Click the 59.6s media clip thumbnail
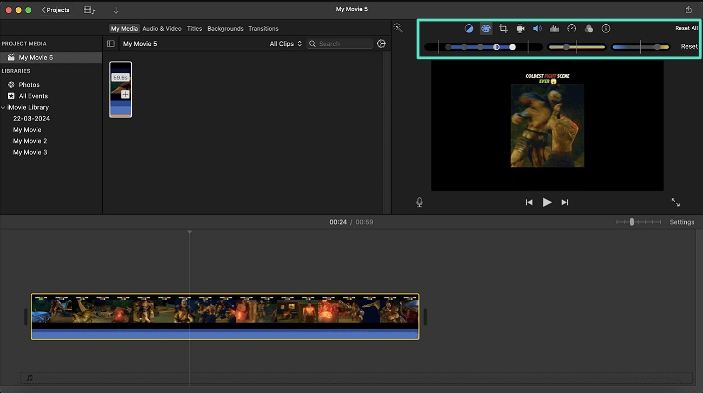The width and height of the screenshot is (703, 393). click(121, 89)
